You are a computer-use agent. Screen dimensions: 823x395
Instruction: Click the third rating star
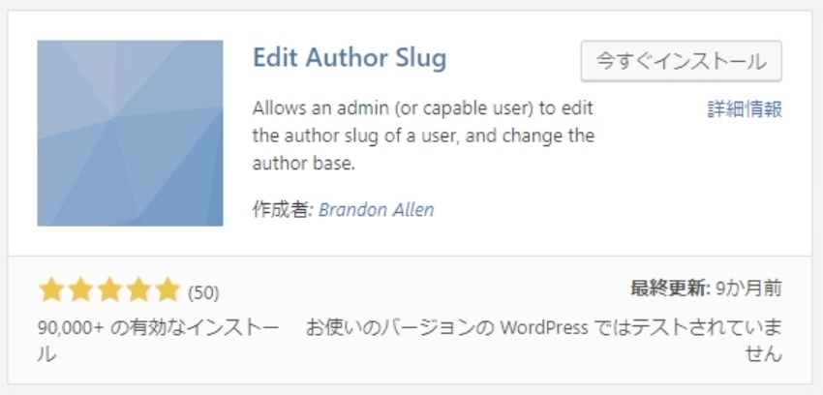pos(109,290)
